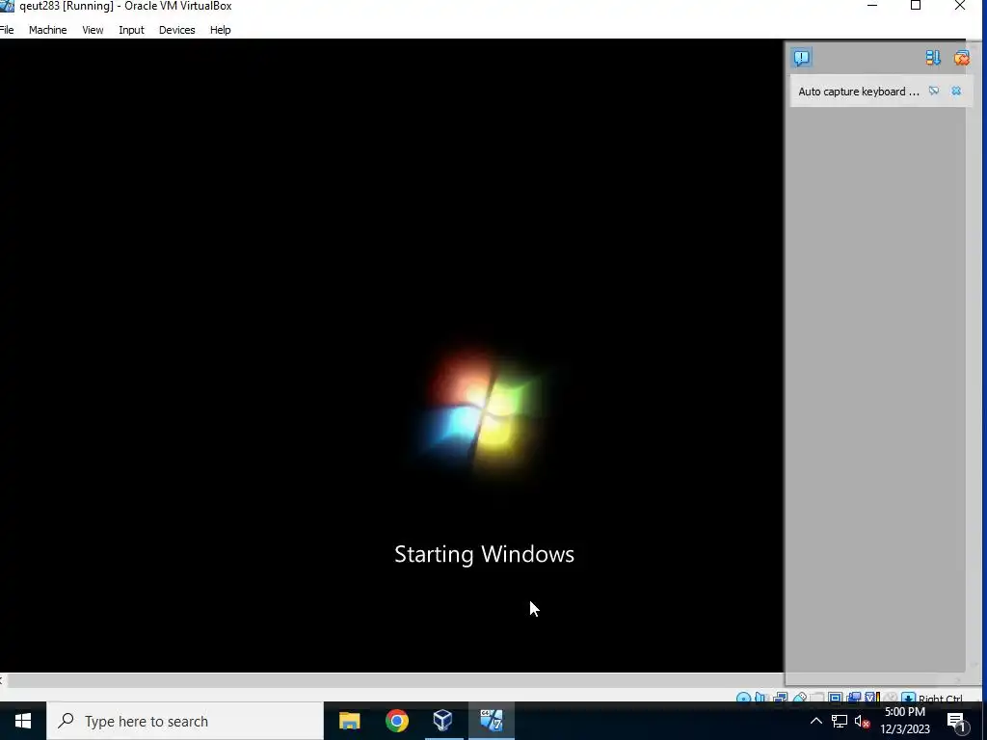
Task: Click the display status indicator
Action: point(836,698)
